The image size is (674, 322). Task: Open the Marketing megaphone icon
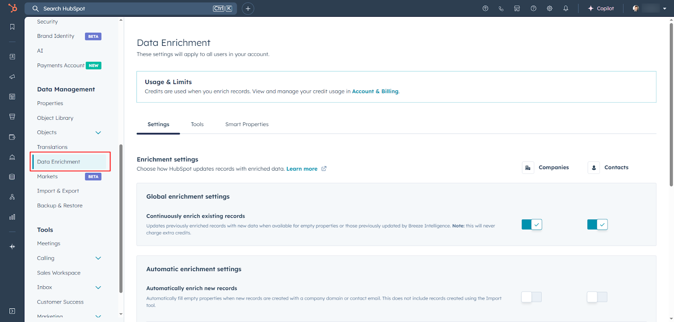[x=12, y=77]
